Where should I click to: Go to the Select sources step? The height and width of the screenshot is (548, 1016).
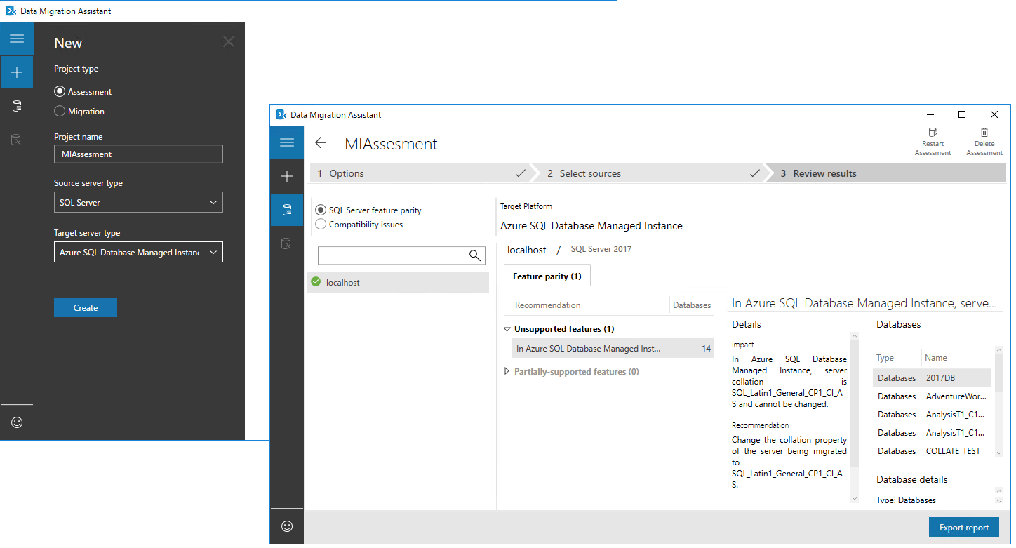(589, 173)
